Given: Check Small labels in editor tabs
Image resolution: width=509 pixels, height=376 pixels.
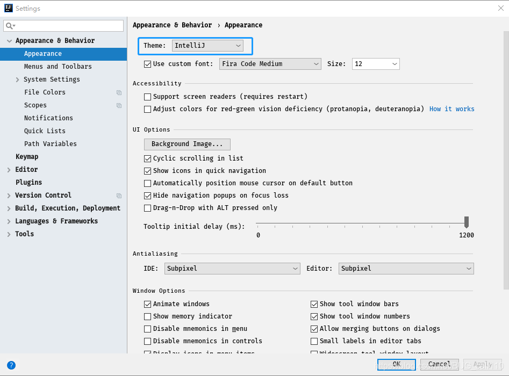Looking at the screenshot, I should tap(314, 341).
